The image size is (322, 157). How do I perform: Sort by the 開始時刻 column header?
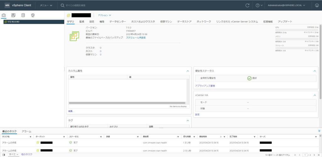[x=203, y=137]
